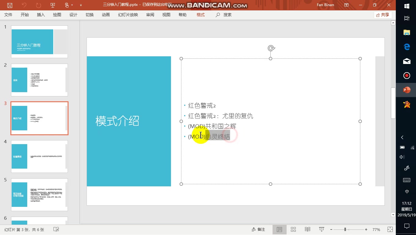Screen dimensions: 416x235
Task: Click bullet text 红色警戒2
Action: coord(202,106)
